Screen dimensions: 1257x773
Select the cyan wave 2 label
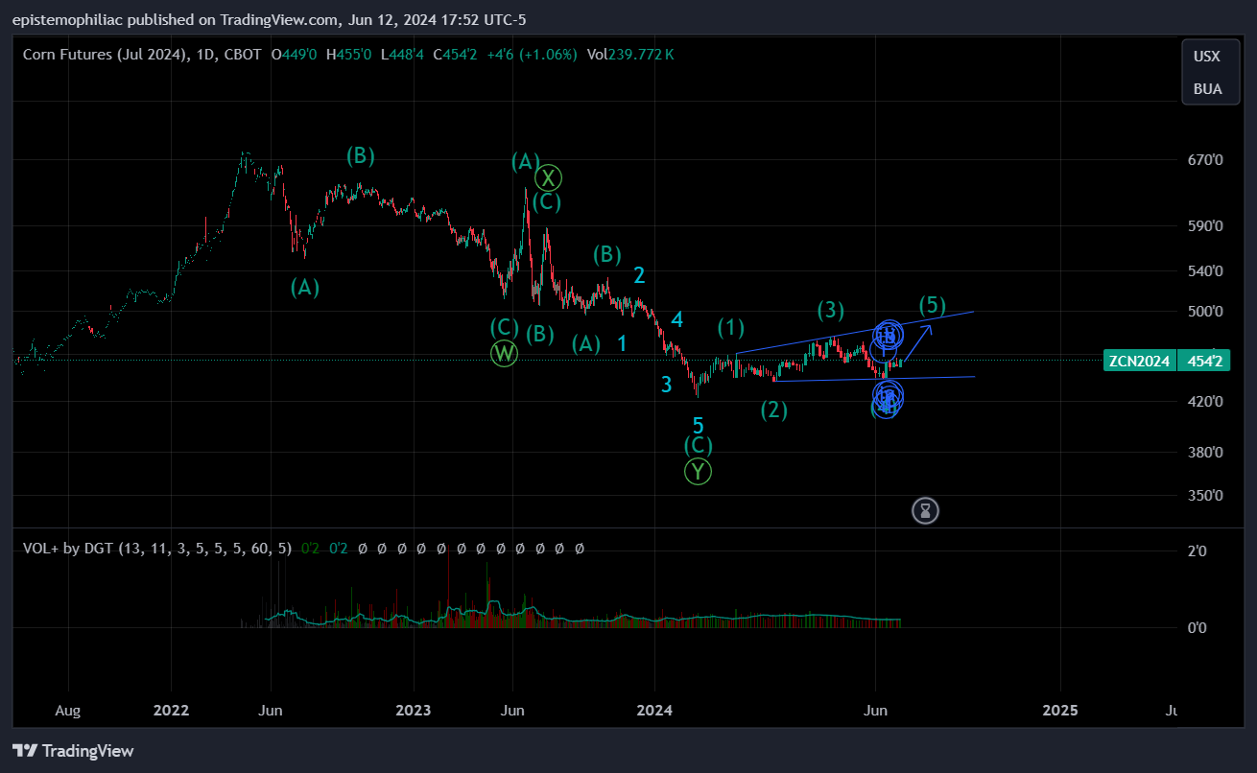[x=639, y=276]
